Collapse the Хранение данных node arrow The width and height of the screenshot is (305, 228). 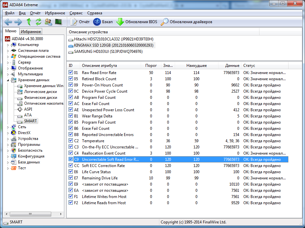point(8,80)
